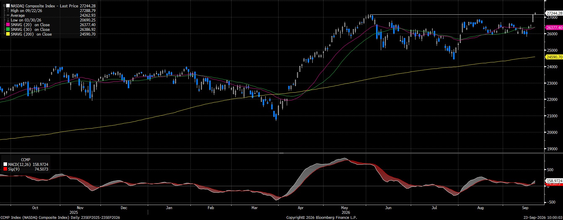The width and height of the screenshot is (563, 220).
Task: Click the CCMP Index Daily date range text
Action: pos(60,217)
